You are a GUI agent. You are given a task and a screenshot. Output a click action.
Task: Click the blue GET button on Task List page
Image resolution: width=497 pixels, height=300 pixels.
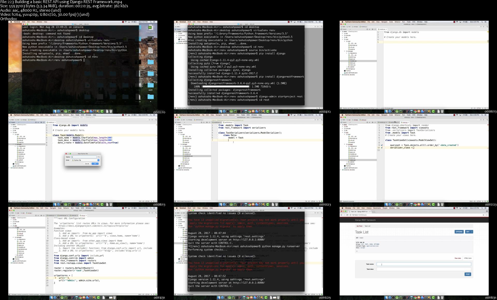pyautogui.click(x=468, y=231)
